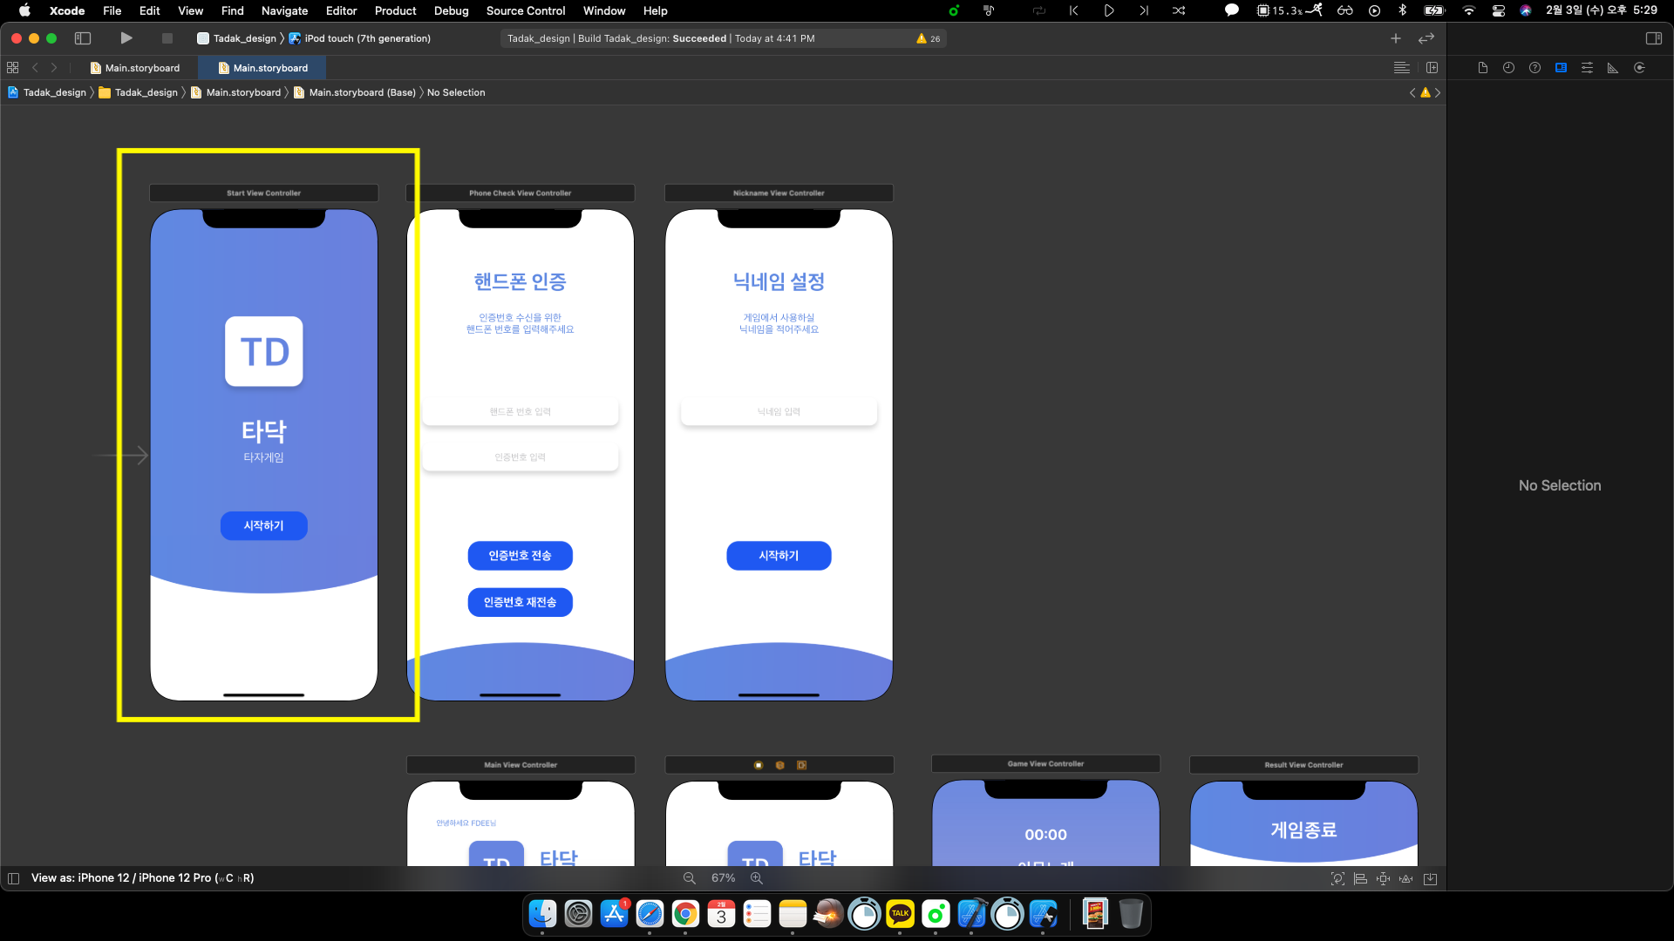Open the History inspector clock icon
1674x941 pixels.
[1508, 68]
